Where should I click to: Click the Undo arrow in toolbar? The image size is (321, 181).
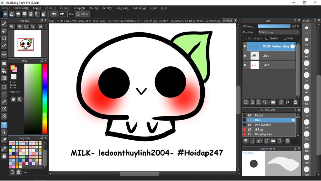pos(54,14)
